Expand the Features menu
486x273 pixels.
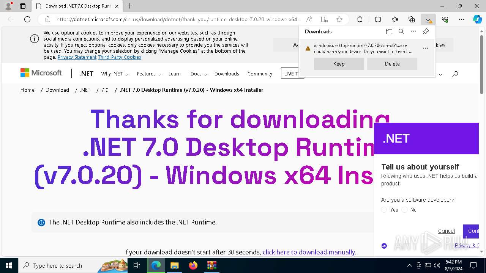pos(149,74)
